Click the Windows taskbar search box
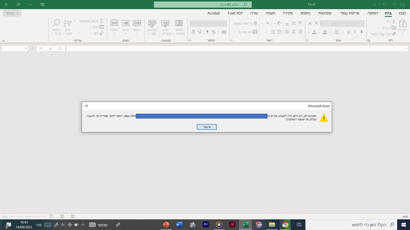Screen dimensions: 410x230 click(x=351, y=225)
